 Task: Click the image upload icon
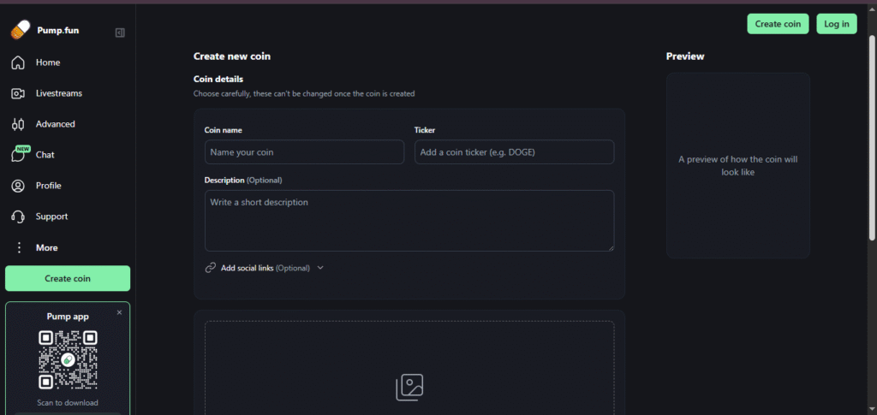coord(409,387)
